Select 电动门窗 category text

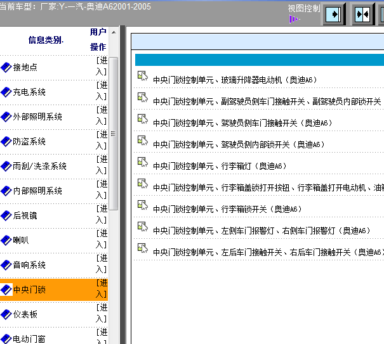coord(29,339)
